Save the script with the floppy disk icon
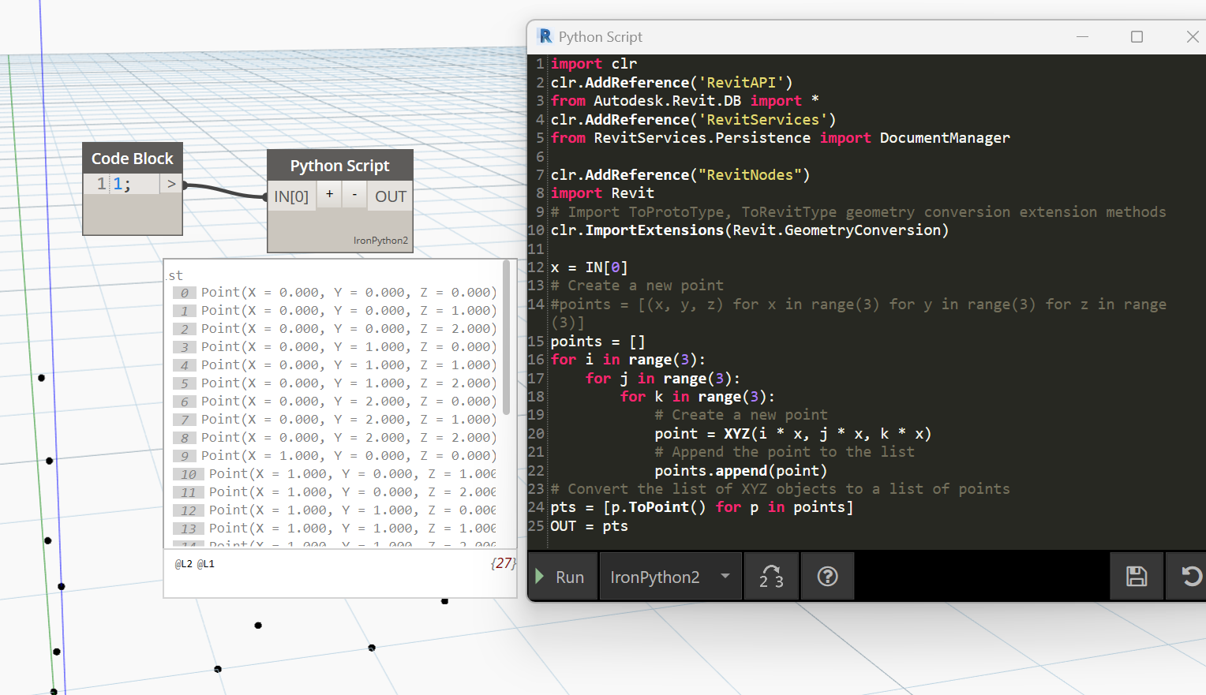1206x695 pixels. [1137, 577]
